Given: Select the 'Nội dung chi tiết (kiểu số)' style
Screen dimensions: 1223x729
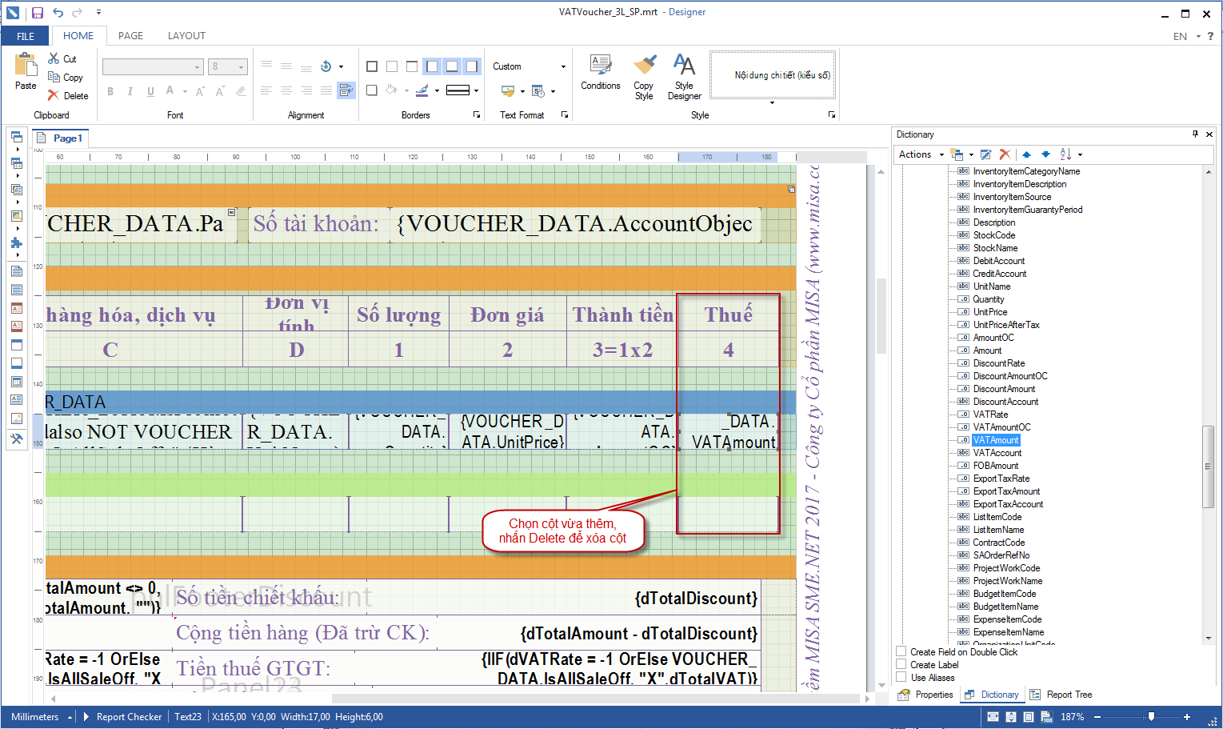Looking at the screenshot, I should 773,75.
